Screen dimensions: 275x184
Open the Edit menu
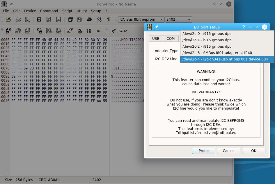coord(17,11)
